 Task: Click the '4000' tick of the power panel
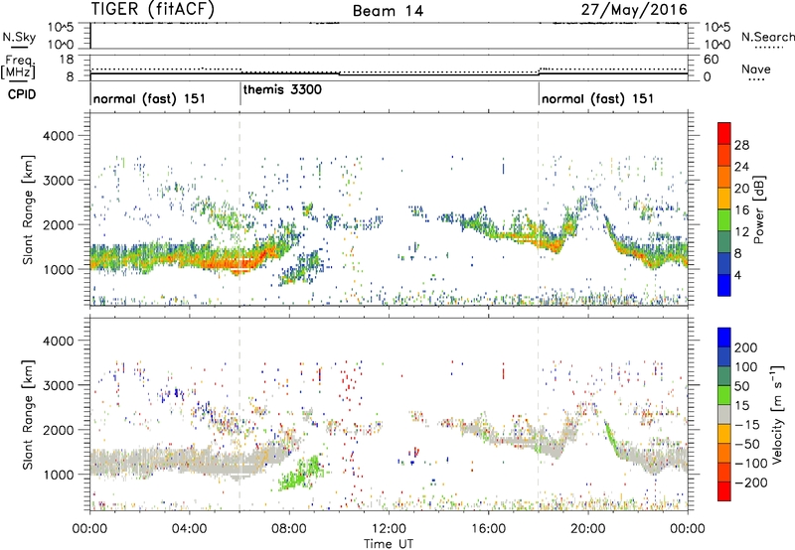pos(58,136)
